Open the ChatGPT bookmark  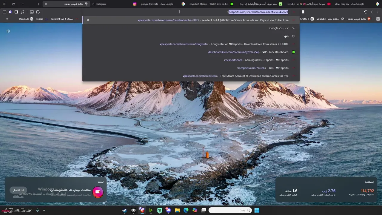click(x=307, y=19)
